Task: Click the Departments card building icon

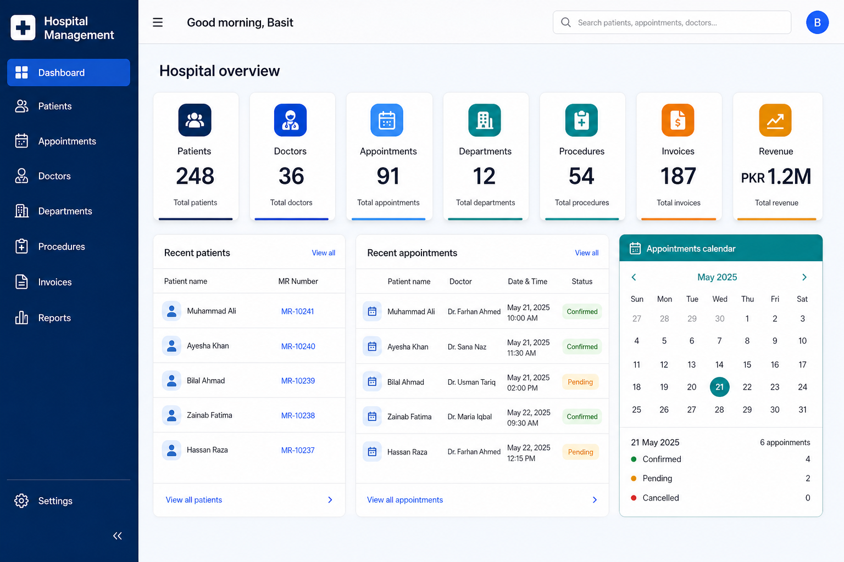Action: point(485,120)
